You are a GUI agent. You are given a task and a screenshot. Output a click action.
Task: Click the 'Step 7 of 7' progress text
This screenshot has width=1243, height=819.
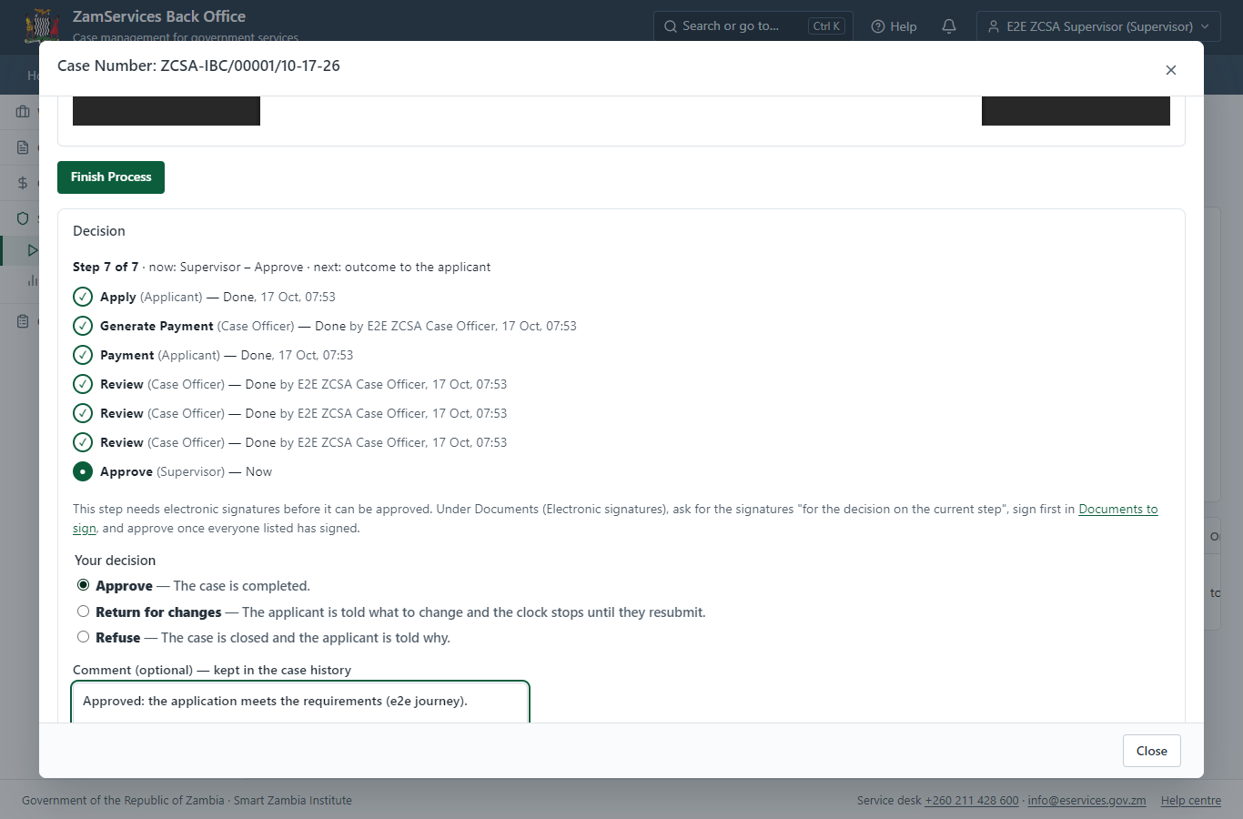pyautogui.click(x=106, y=267)
